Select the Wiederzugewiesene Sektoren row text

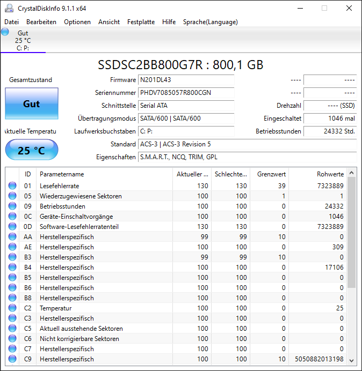click(x=81, y=196)
